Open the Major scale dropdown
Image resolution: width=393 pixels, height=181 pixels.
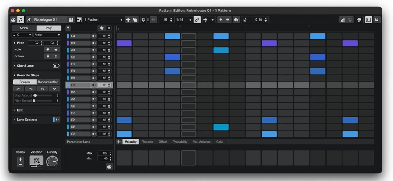pos(47,35)
